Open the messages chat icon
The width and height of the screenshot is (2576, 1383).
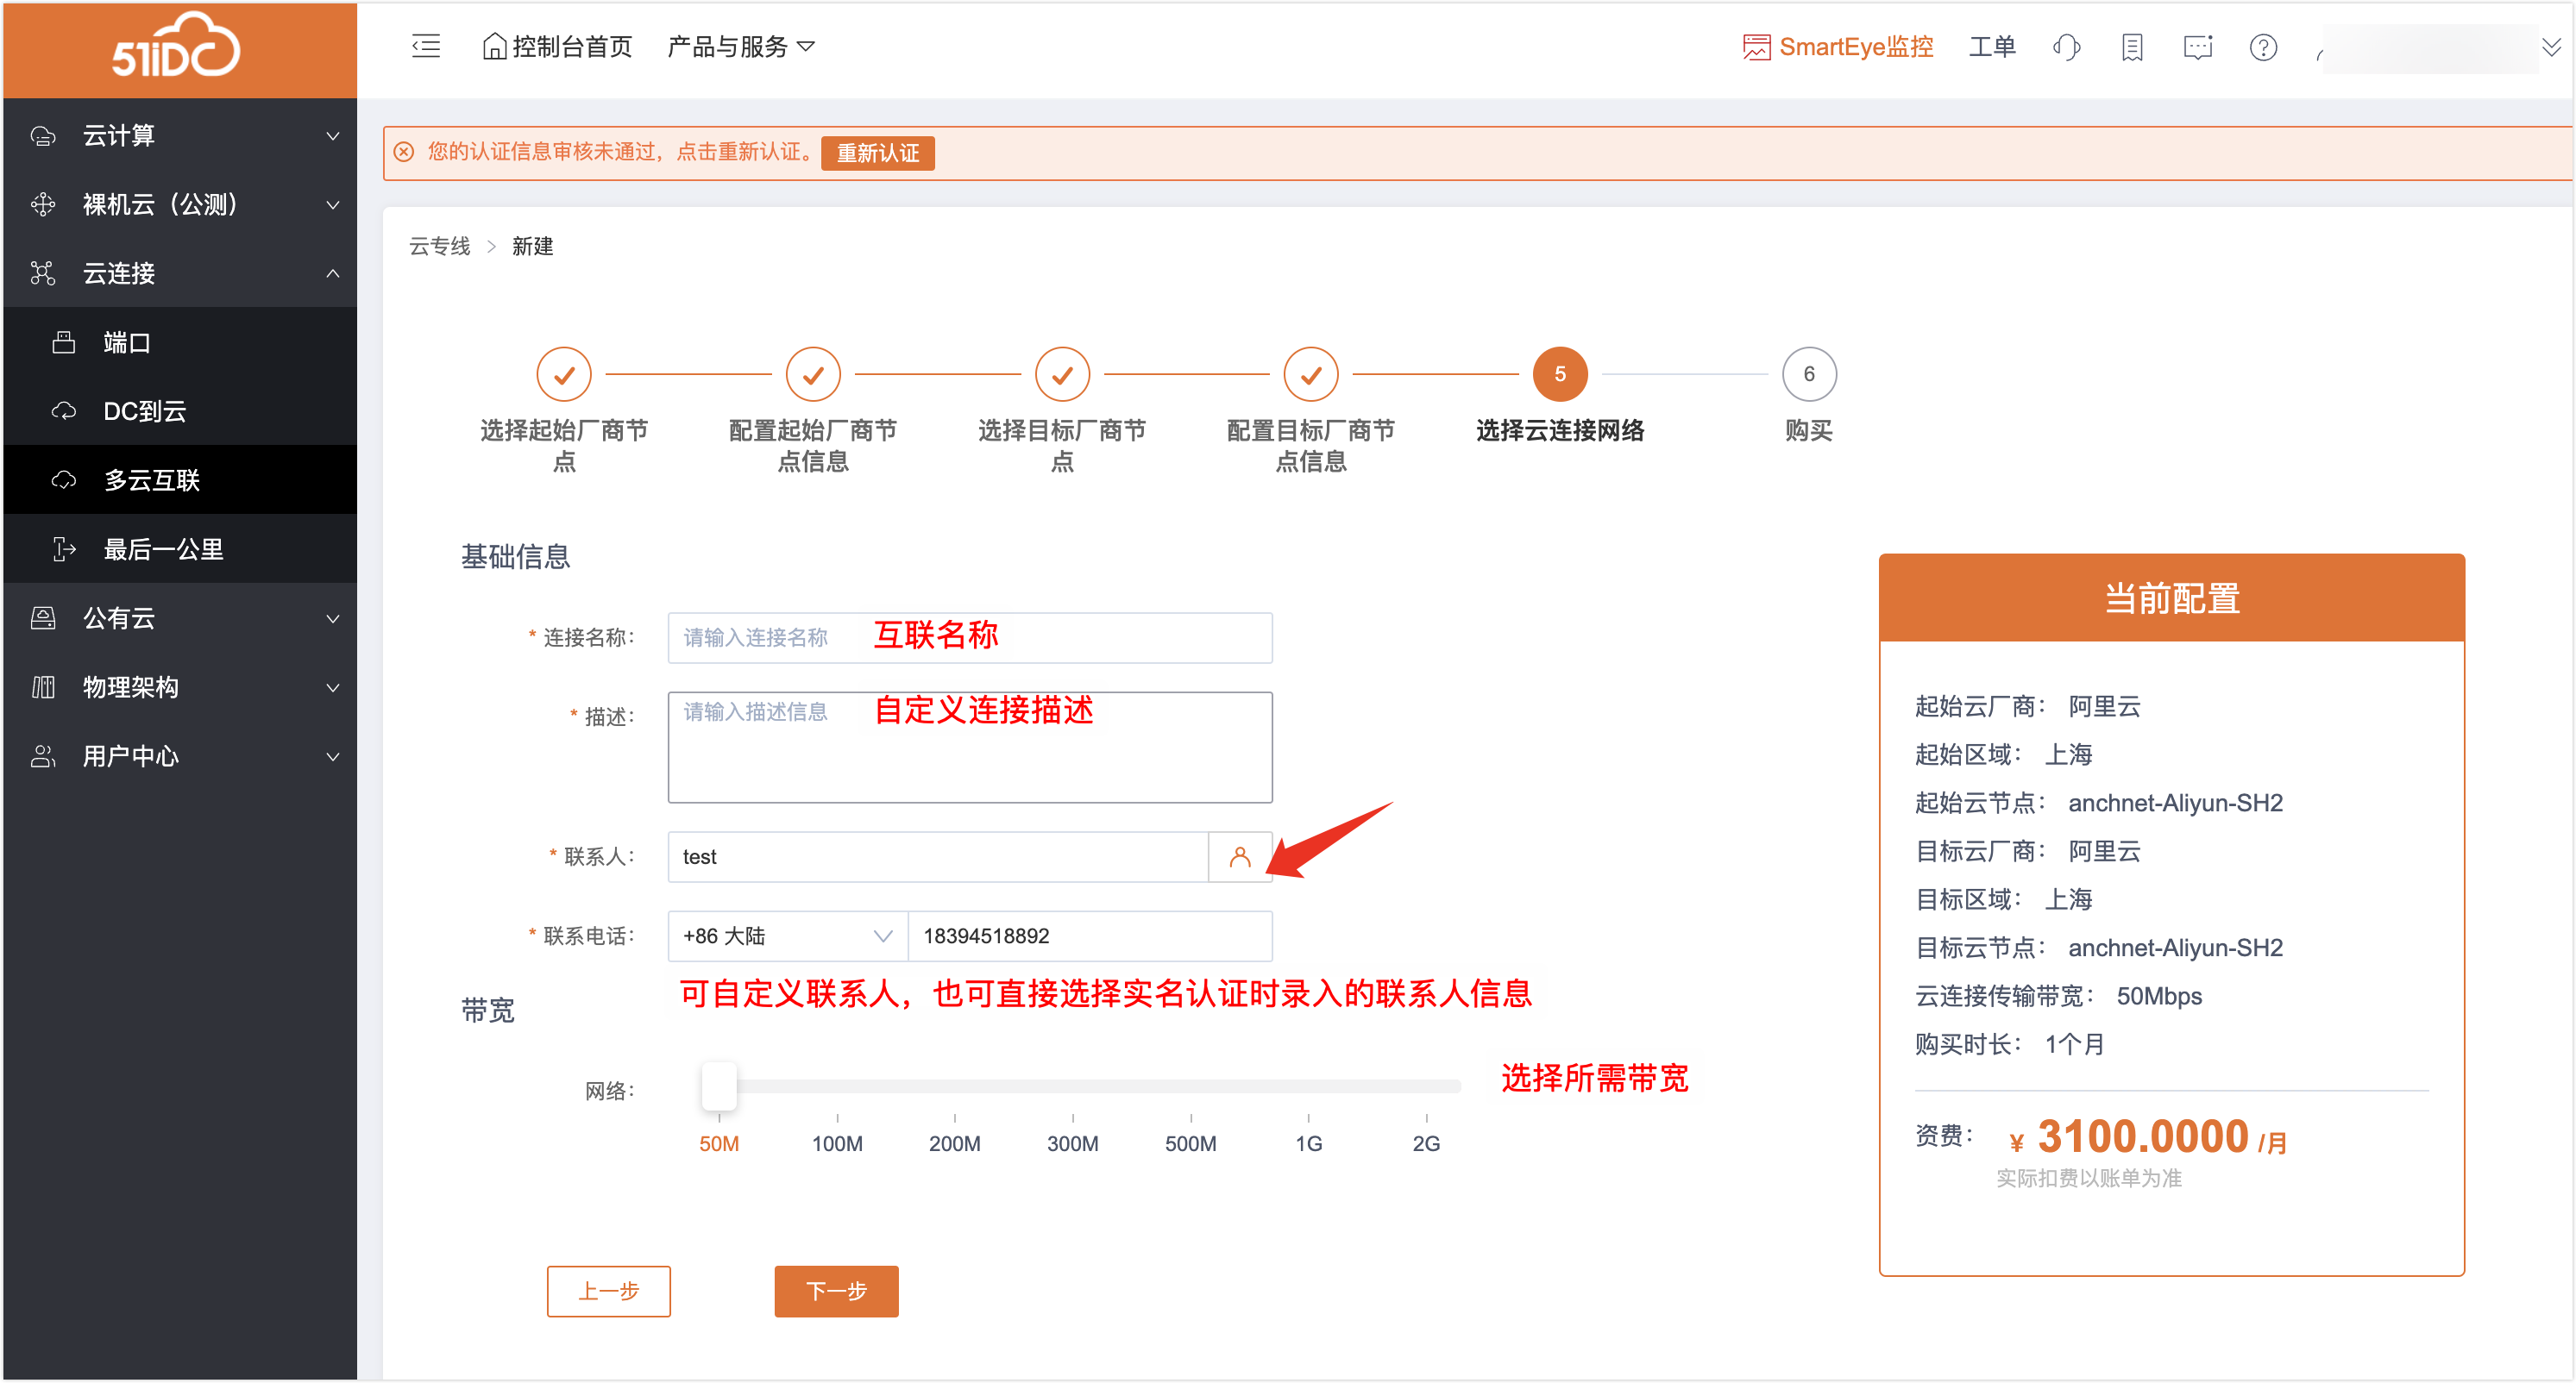(2197, 47)
